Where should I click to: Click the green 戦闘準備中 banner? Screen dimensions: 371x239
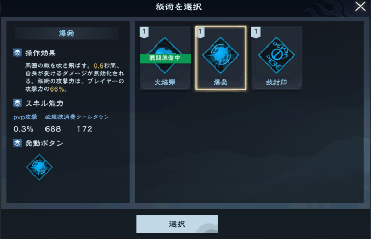pos(165,59)
